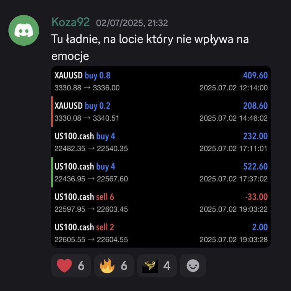Image resolution: width=291 pixels, height=291 pixels.
Task: Click the tornado custom emoji reaction
Action: click(150, 266)
